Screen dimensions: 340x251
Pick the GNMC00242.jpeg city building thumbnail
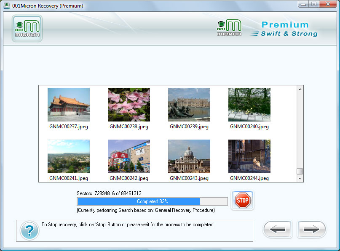(x=129, y=156)
